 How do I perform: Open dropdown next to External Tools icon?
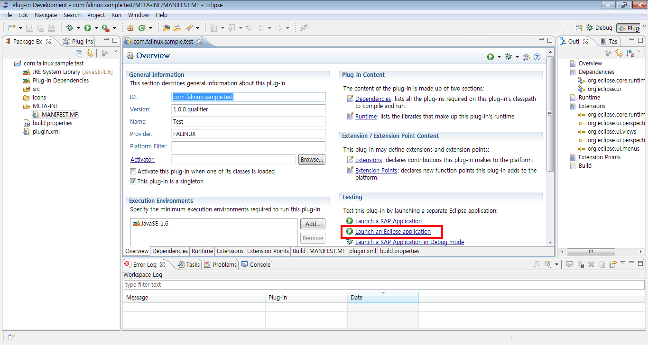[114, 28]
